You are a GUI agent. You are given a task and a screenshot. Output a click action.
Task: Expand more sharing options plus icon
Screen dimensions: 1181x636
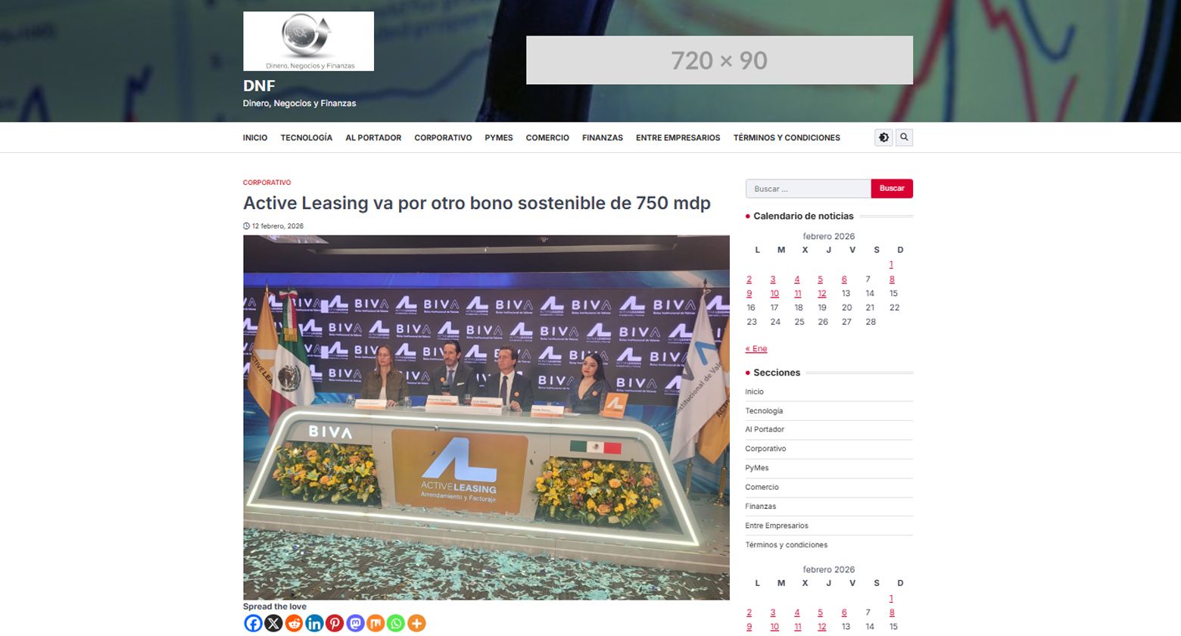(x=416, y=623)
